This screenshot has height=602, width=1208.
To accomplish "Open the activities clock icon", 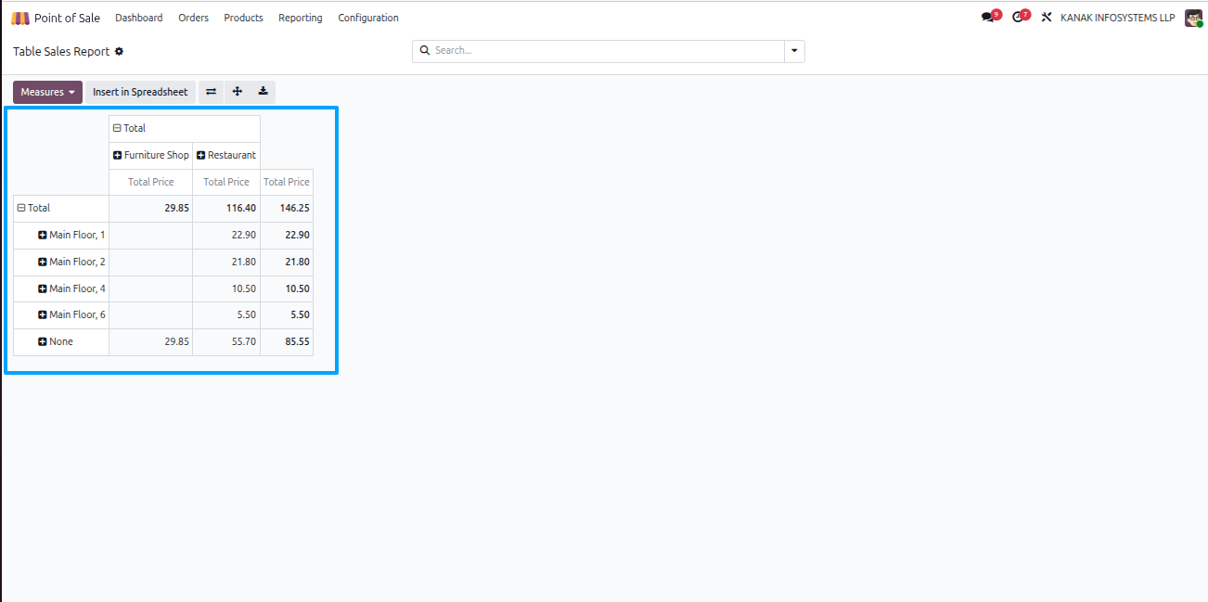I will [x=1020, y=18].
